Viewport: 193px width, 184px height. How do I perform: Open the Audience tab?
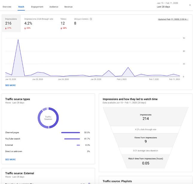click(54, 7)
